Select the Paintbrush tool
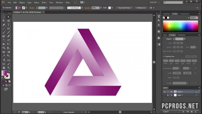 coord(4,32)
